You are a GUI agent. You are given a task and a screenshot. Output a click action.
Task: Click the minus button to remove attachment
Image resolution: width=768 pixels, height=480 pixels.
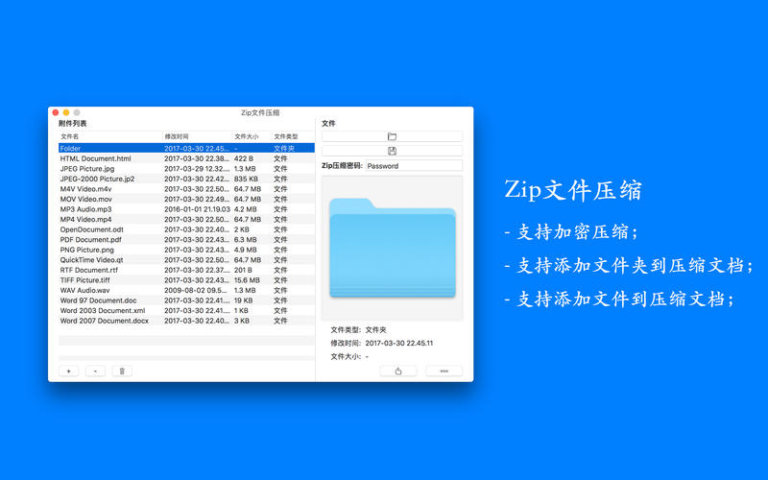pos(95,371)
